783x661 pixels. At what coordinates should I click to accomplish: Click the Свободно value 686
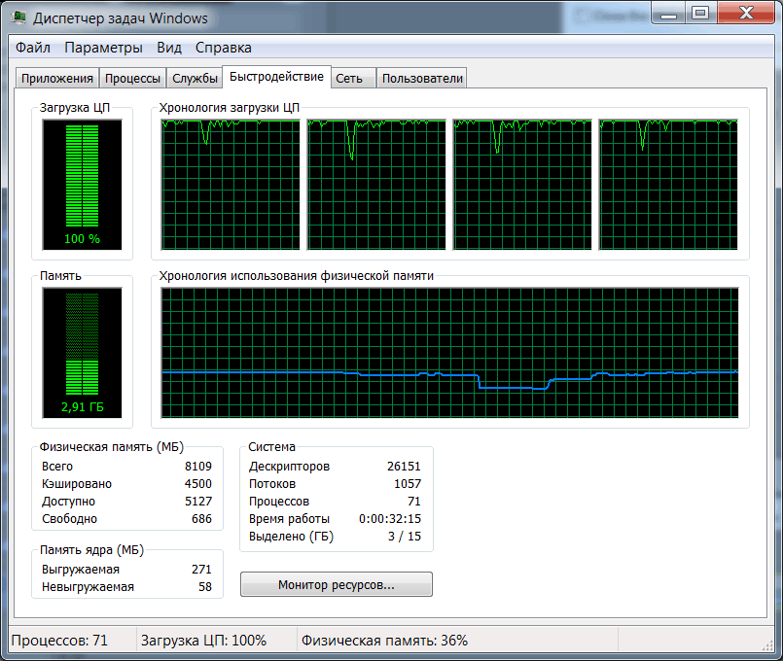click(201, 519)
